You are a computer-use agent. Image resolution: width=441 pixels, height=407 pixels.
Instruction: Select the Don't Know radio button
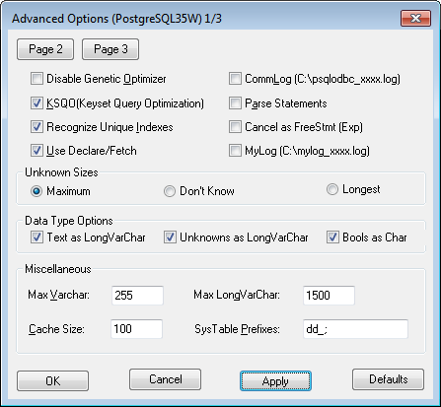170,191
